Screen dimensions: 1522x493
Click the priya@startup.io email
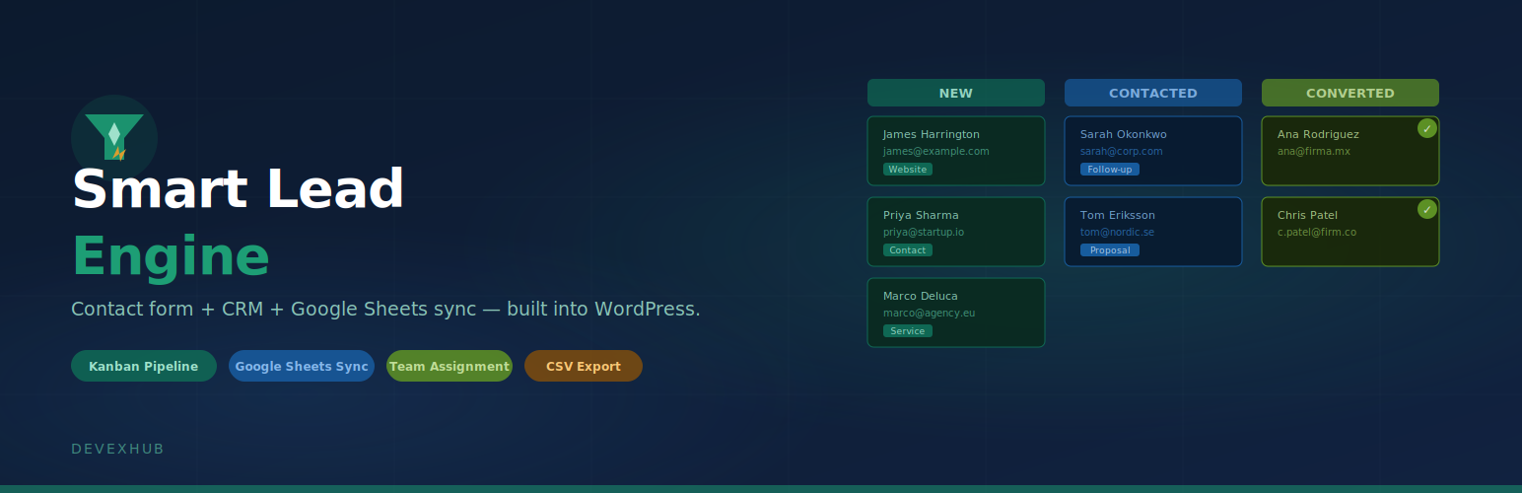click(x=924, y=232)
